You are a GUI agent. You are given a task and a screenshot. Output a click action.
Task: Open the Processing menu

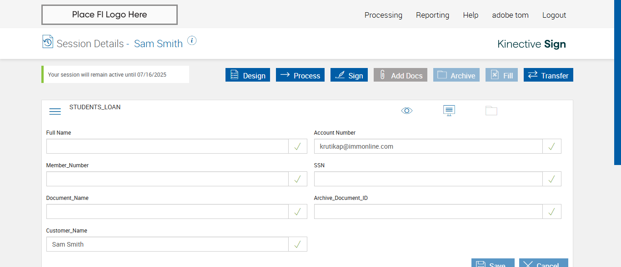tap(383, 15)
